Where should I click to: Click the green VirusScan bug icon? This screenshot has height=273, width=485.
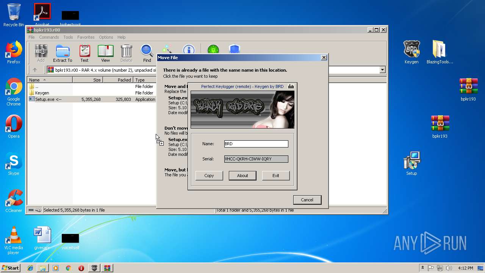213,50
